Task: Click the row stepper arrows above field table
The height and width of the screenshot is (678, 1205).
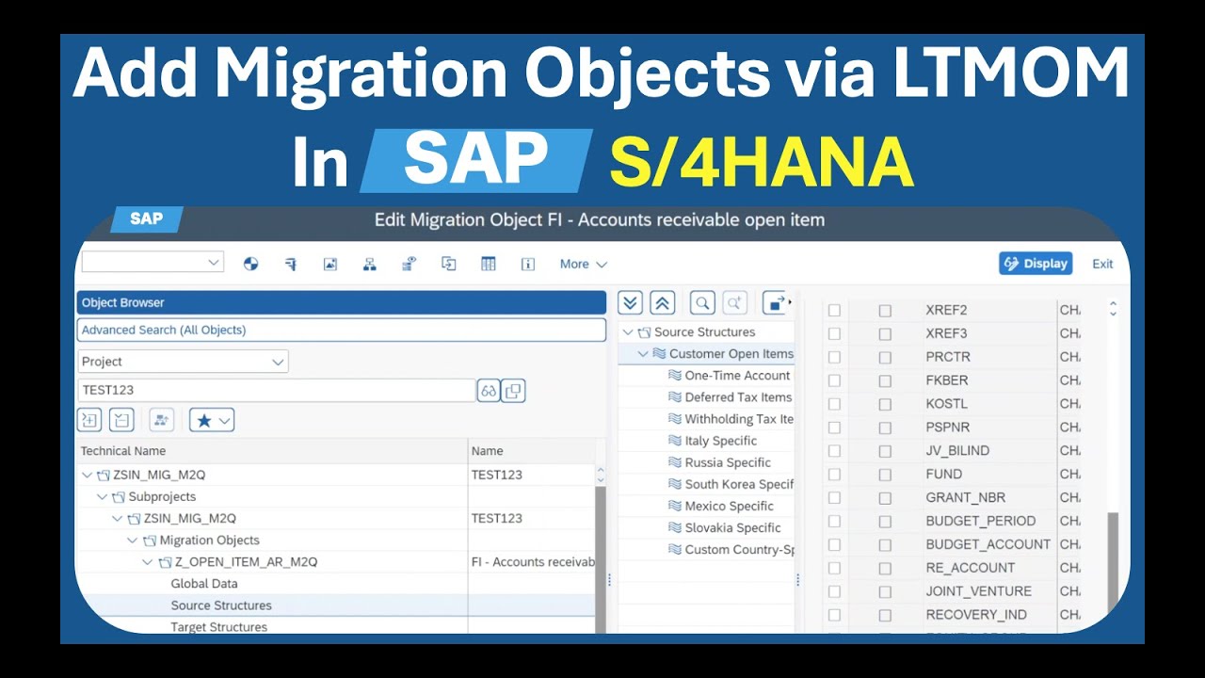Action: tap(1113, 309)
